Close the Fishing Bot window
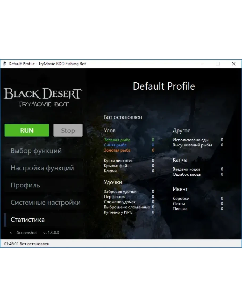 click(x=233, y=64)
